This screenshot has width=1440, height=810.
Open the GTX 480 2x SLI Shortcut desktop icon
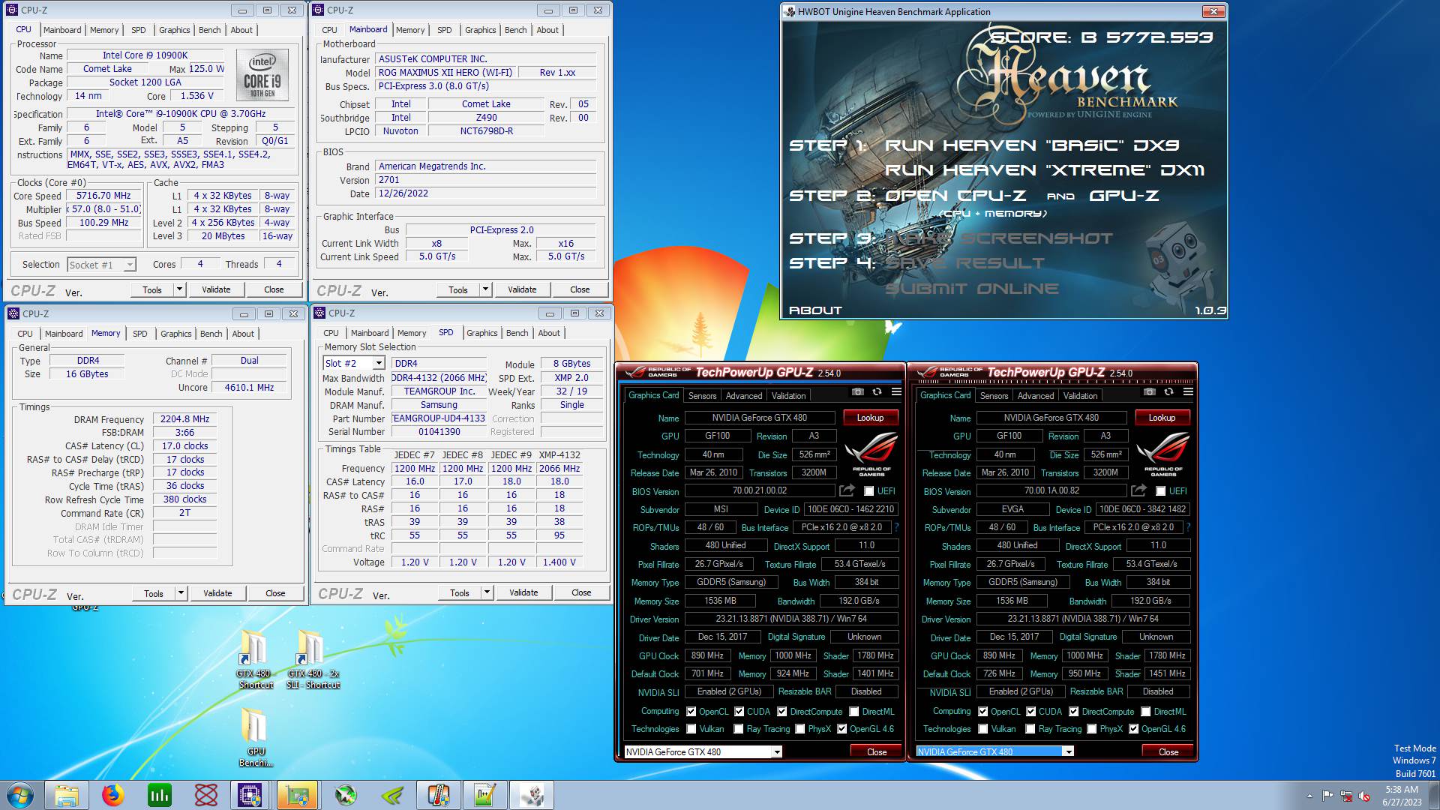pos(312,660)
